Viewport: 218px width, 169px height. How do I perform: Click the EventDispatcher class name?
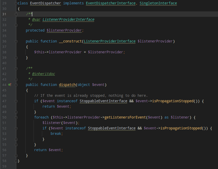(x=46, y=3)
